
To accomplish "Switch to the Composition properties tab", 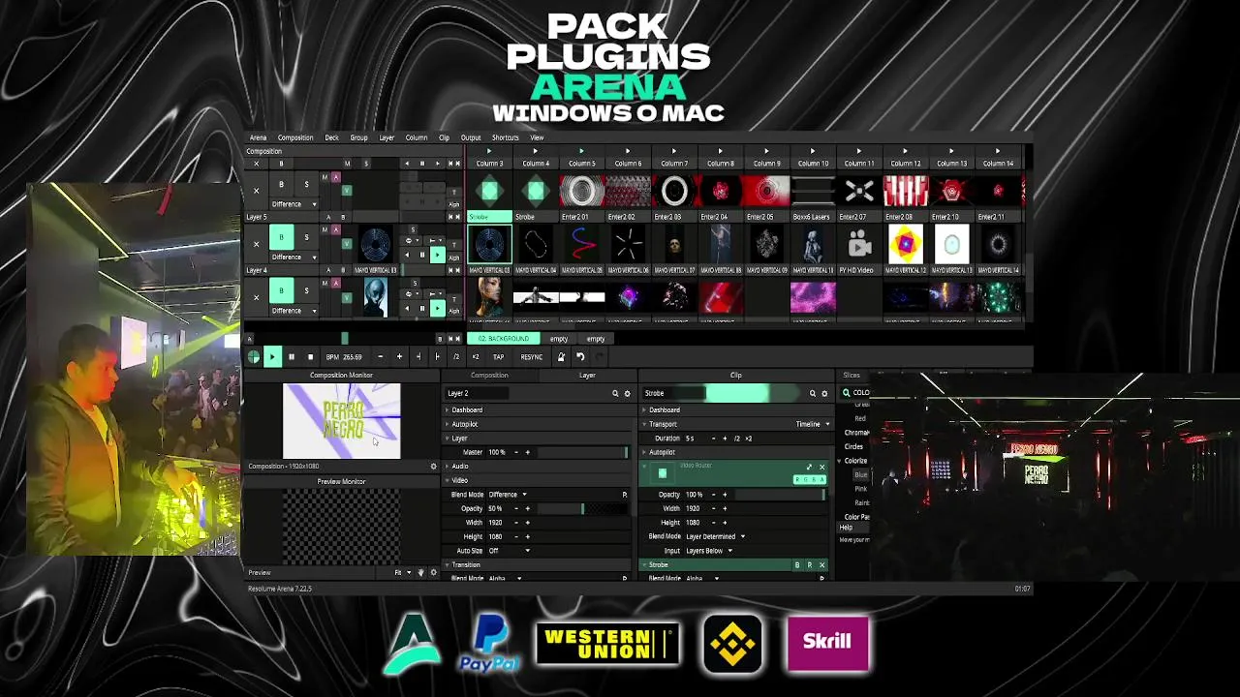I will 489,376.
